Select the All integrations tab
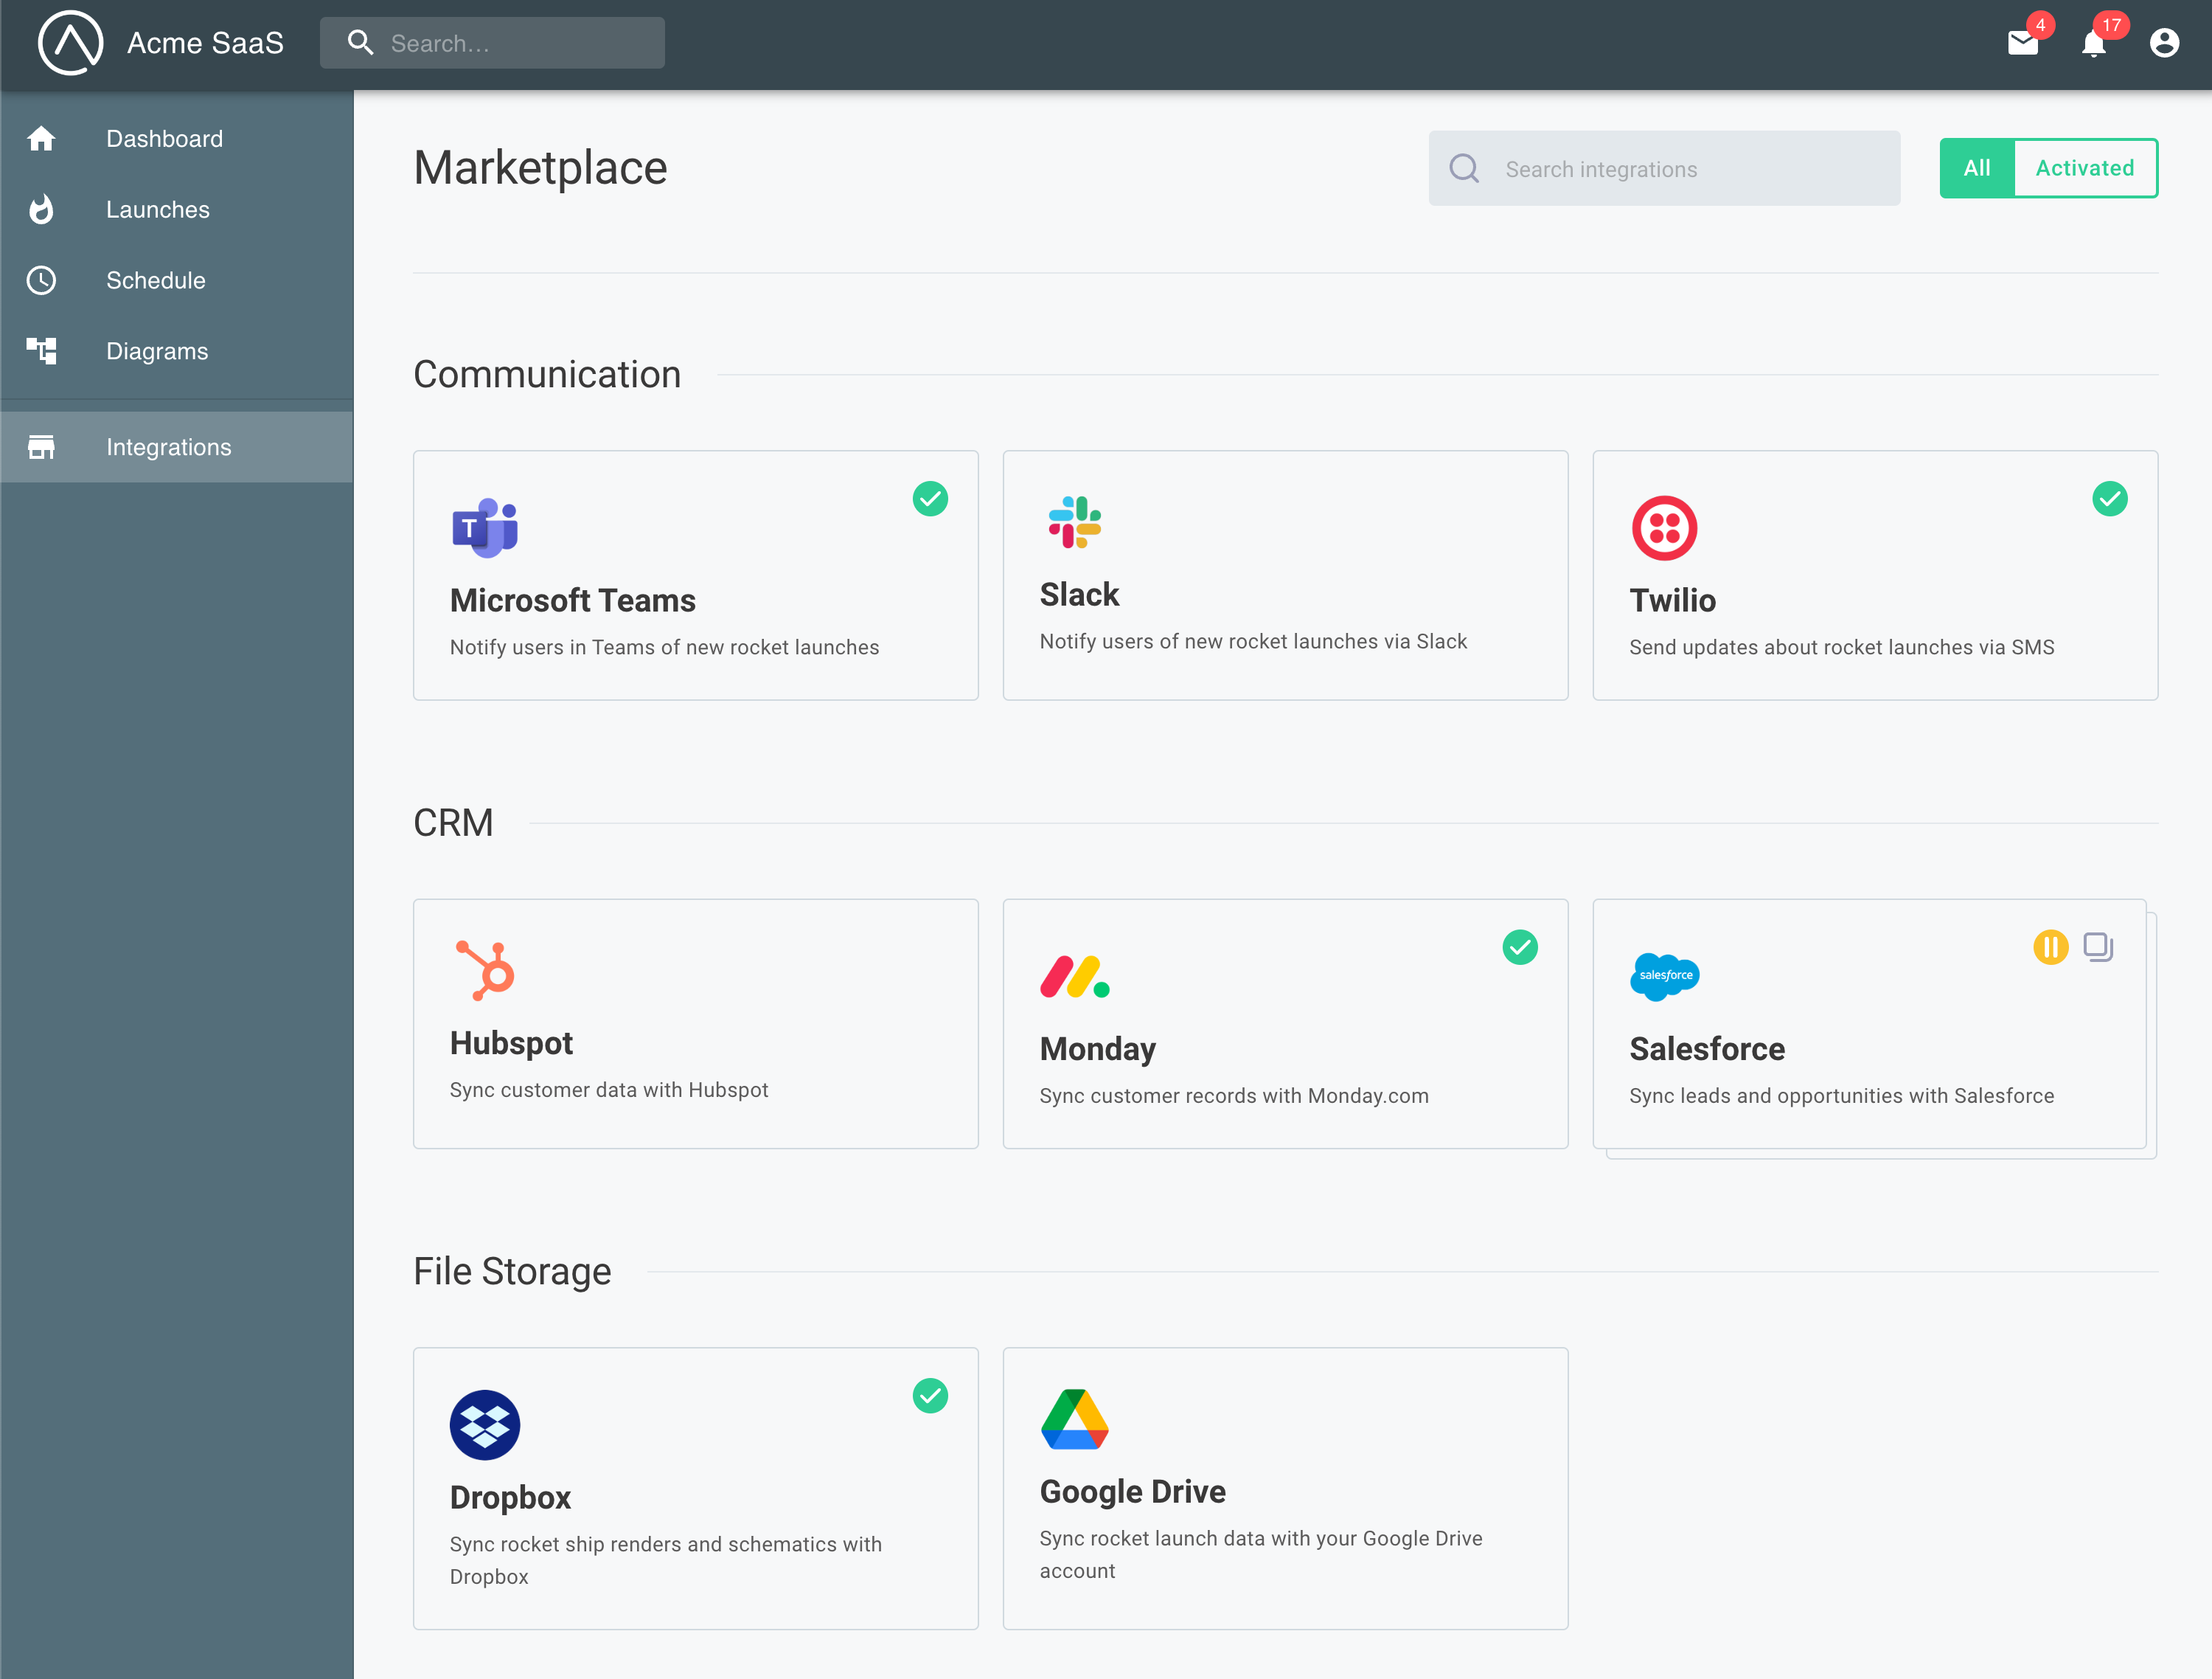 point(1976,167)
